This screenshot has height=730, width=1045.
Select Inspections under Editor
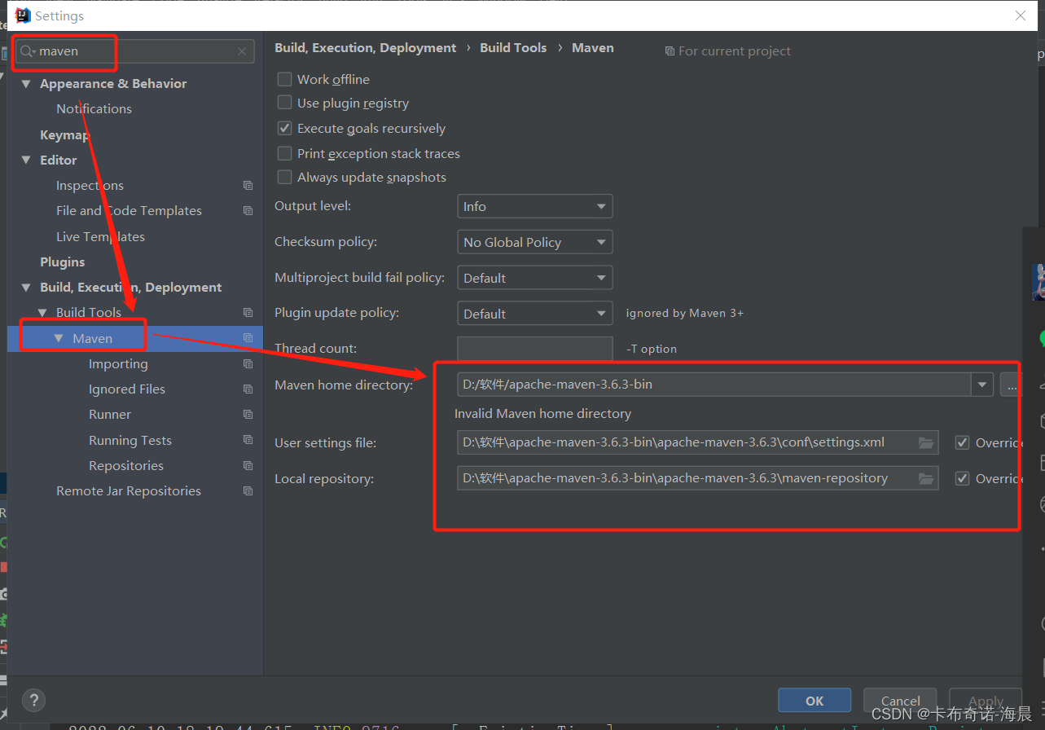coord(90,185)
